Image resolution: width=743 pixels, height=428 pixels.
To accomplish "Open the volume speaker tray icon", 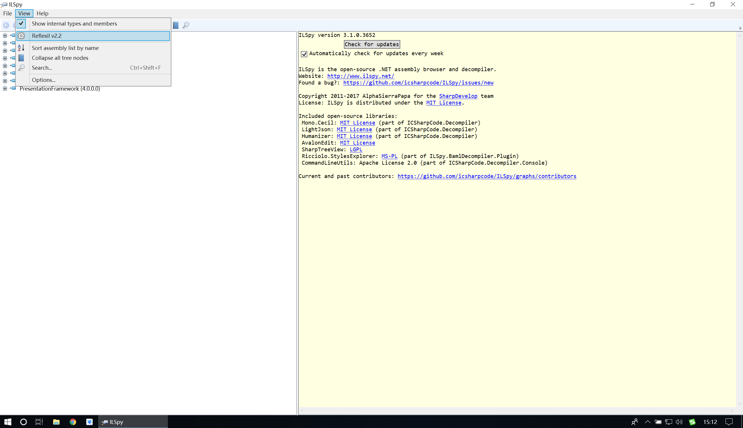I will tap(679, 422).
